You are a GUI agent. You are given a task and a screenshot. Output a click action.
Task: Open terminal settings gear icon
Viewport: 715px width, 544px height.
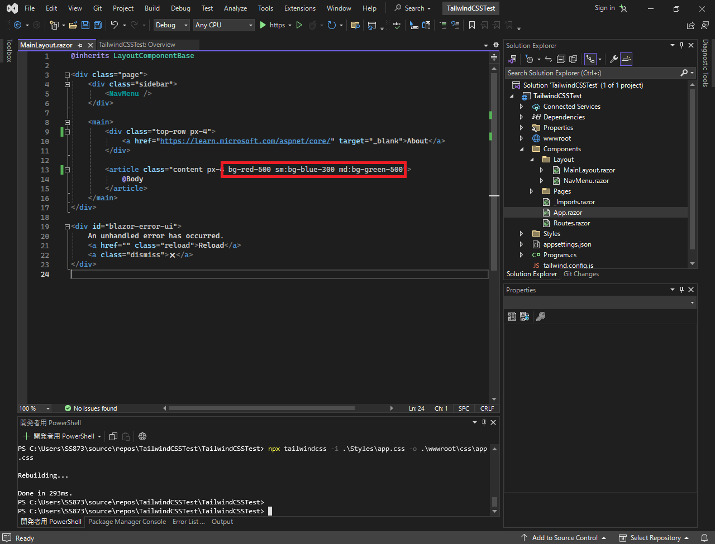coord(142,436)
